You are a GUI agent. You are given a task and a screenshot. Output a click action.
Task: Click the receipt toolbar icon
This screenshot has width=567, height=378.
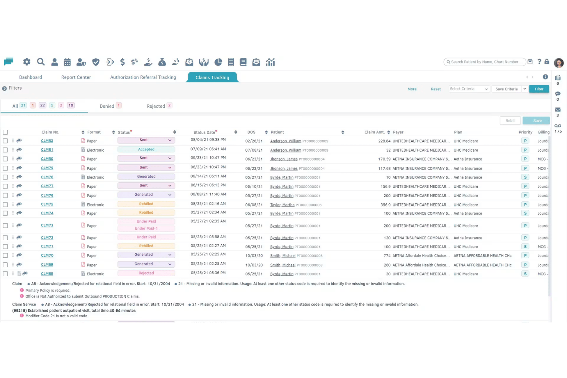[231, 62]
